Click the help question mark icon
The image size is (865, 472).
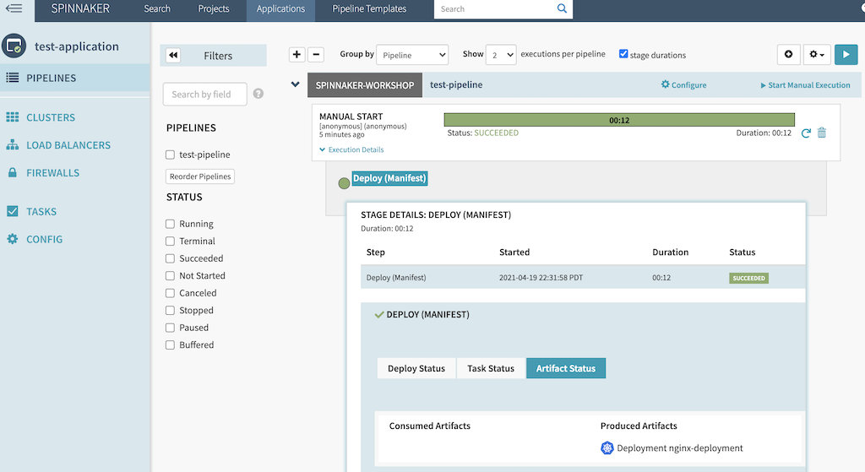(x=258, y=94)
